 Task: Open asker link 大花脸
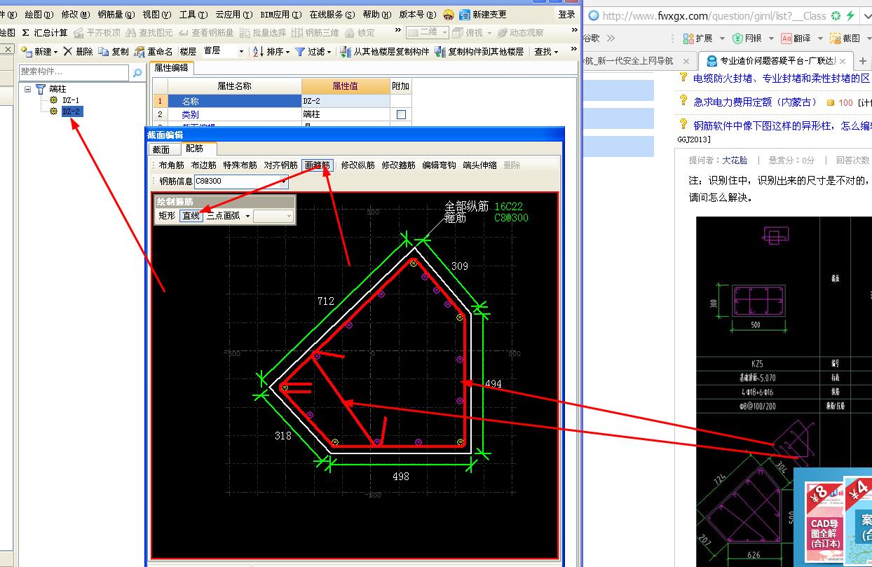click(x=735, y=160)
